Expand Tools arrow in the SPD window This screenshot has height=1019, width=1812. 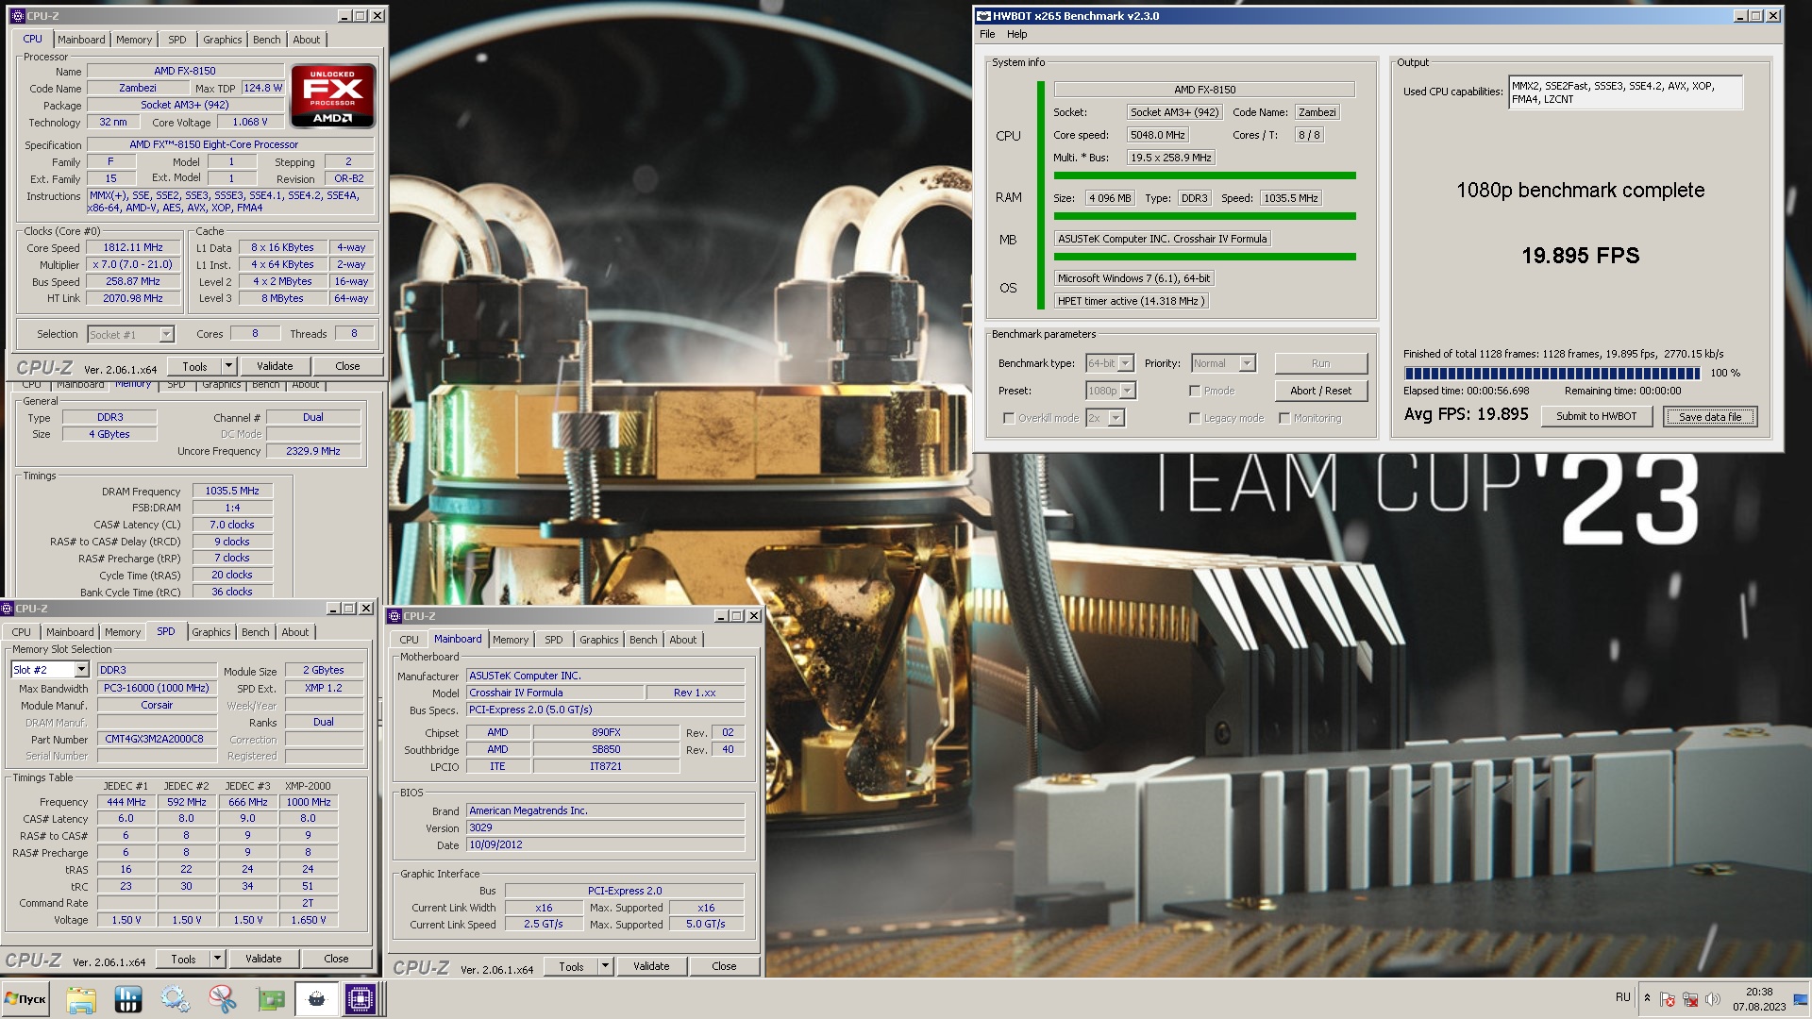coord(216,959)
